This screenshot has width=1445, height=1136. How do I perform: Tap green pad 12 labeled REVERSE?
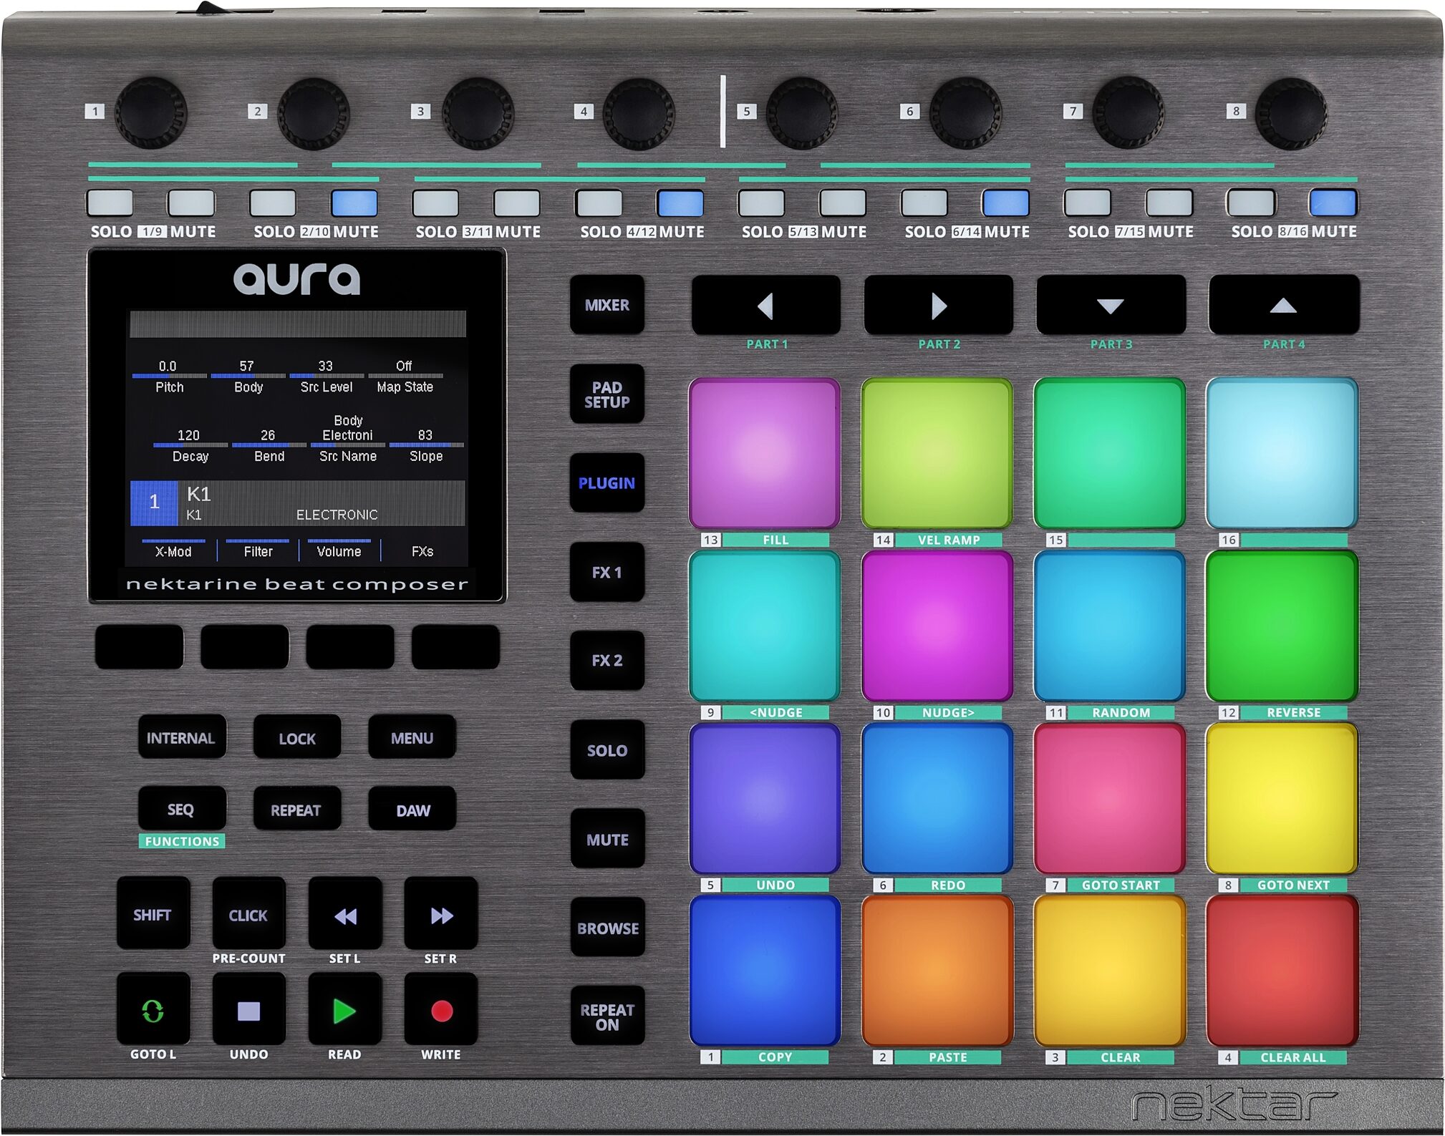click(1282, 626)
